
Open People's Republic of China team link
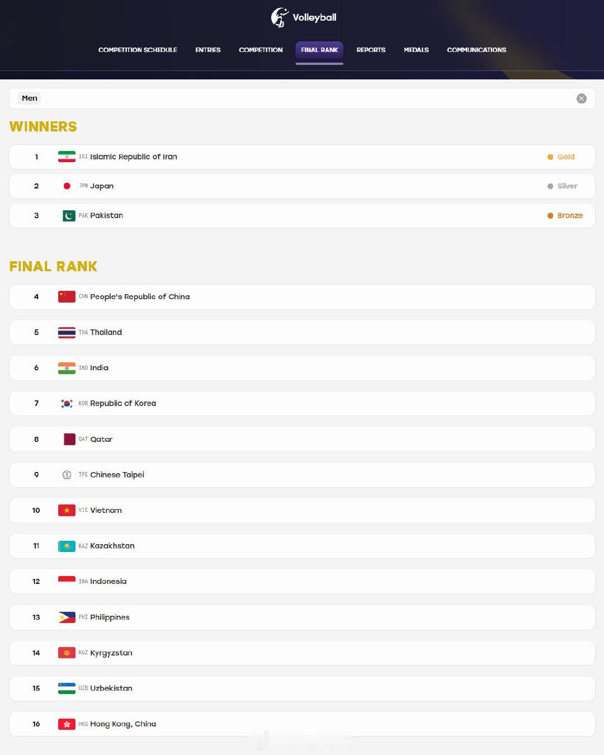[140, 297]
